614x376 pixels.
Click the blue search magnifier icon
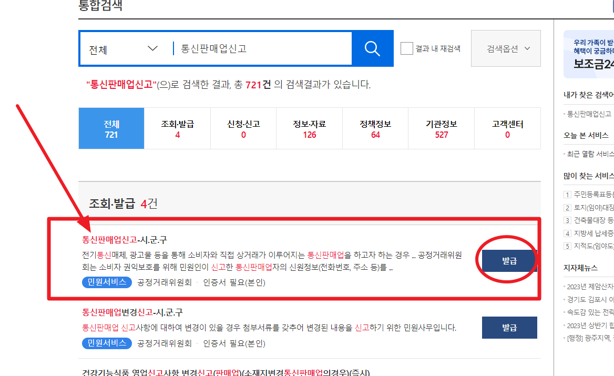pyautogui.click(x=372, y=48)
